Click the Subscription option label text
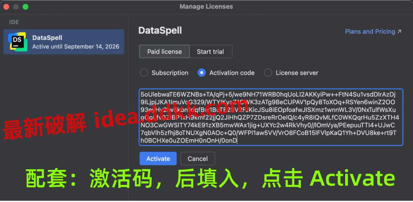The height and width of the screenshot is (202, 413). [170, 73]
